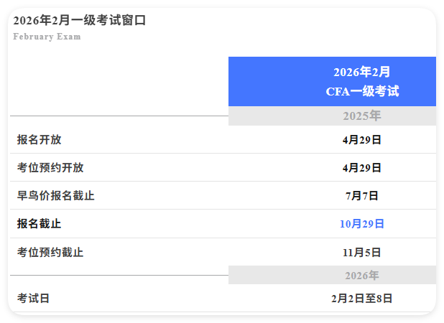Viewport: 444px width, 323px height.
Task: Open the blue 10月29日 deadline date
Action: point(361,224)
